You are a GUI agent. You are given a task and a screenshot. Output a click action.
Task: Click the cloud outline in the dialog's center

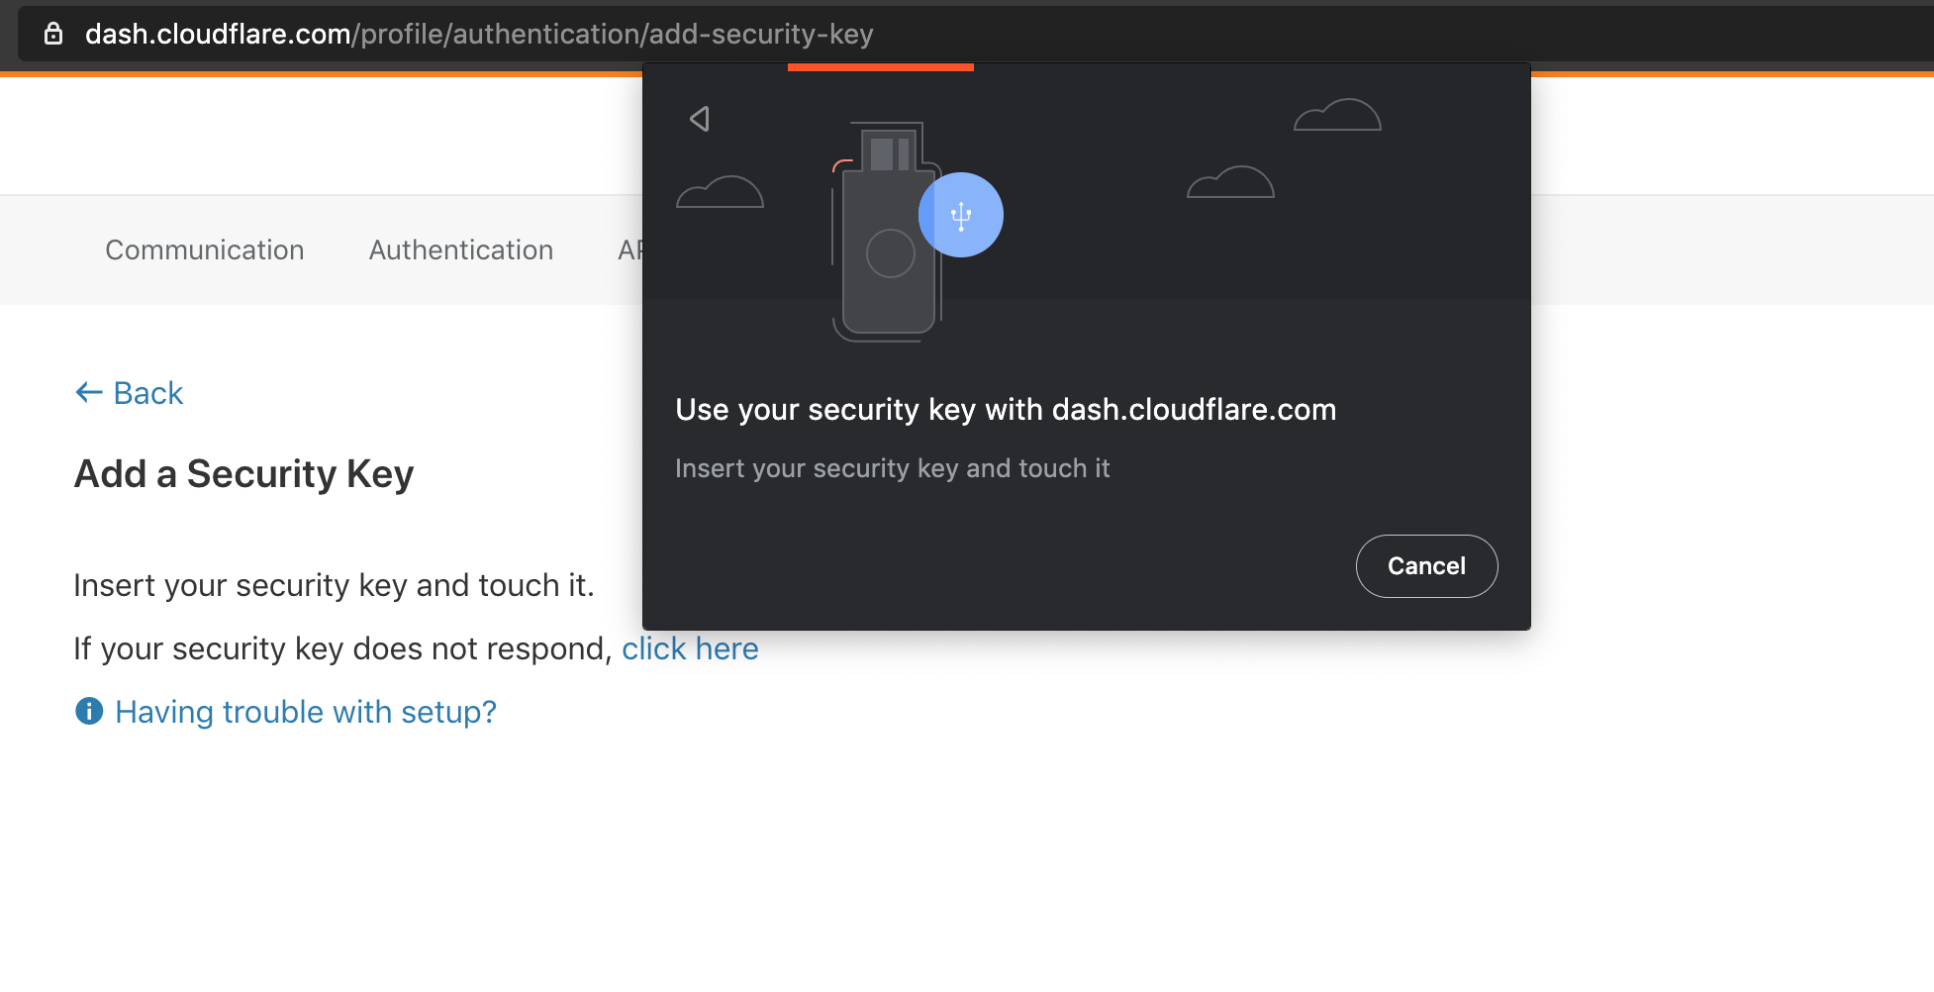[1230, 183]
